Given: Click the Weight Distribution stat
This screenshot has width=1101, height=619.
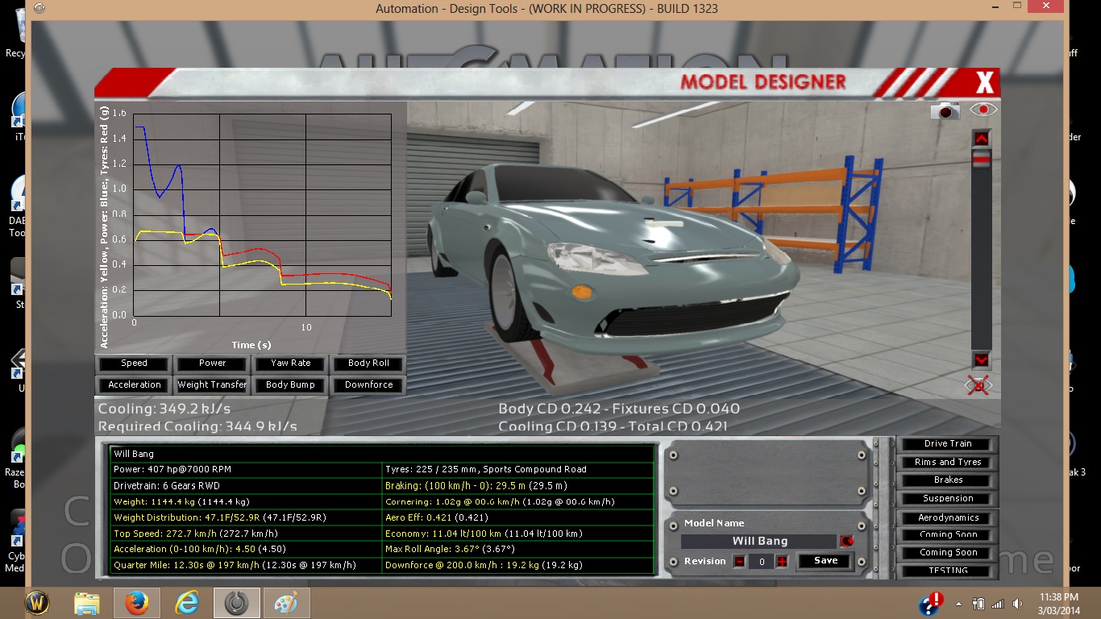Looking at the screenshot, I should [247, 517].
